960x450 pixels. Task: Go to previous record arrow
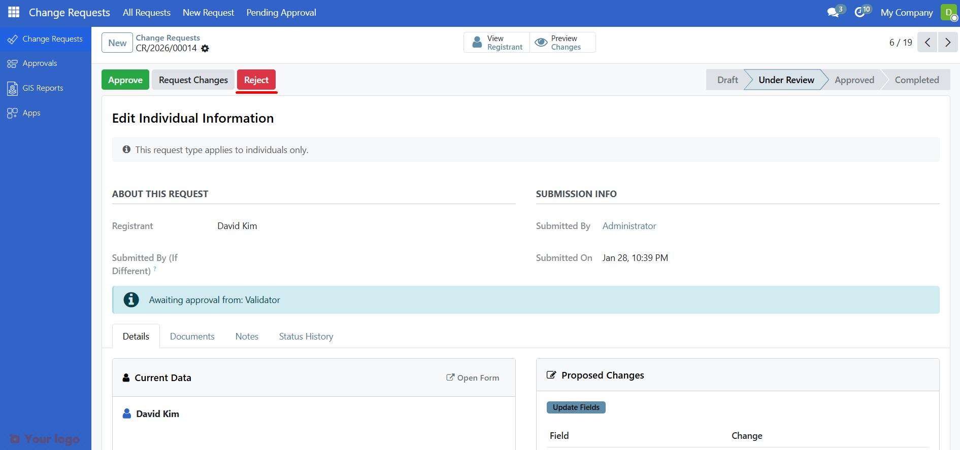click(x=928, y=43)
